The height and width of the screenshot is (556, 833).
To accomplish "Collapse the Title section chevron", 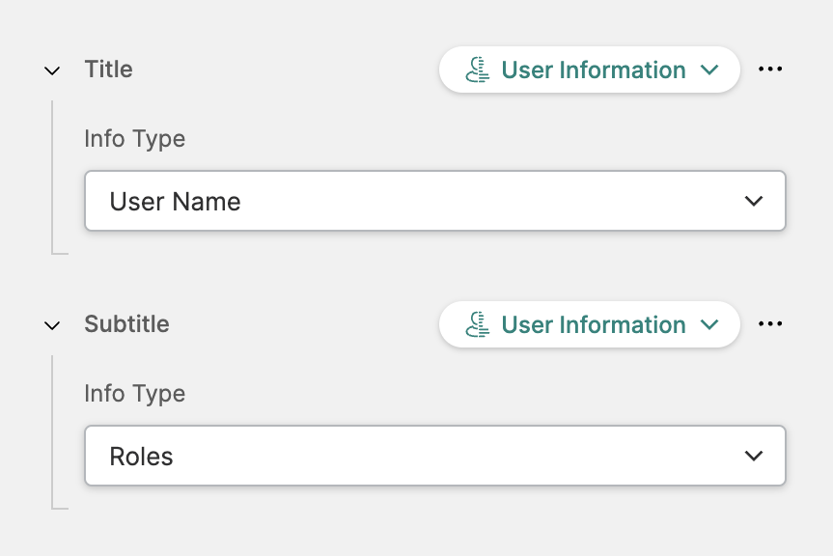I will click(x=52, y=70).
